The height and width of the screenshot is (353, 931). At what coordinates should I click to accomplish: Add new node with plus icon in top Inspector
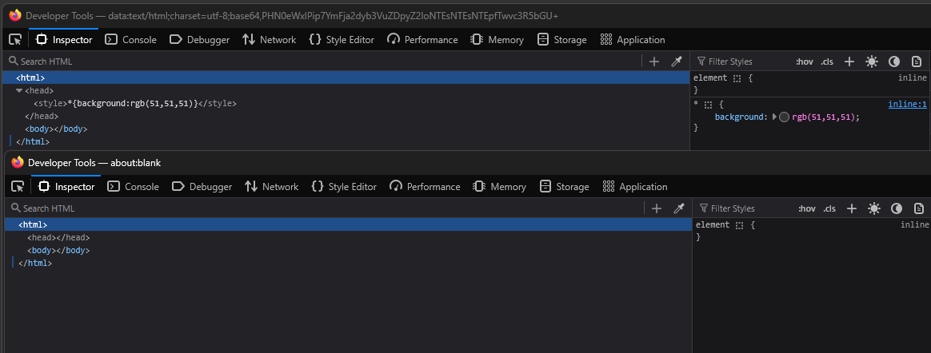coord(654,61)
